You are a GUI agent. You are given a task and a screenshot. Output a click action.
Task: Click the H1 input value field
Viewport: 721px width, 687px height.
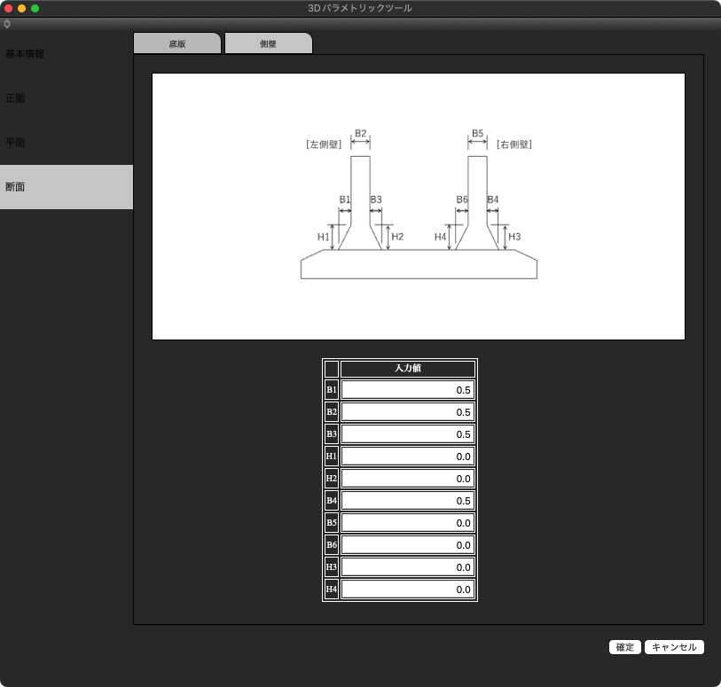click(407, 457)
